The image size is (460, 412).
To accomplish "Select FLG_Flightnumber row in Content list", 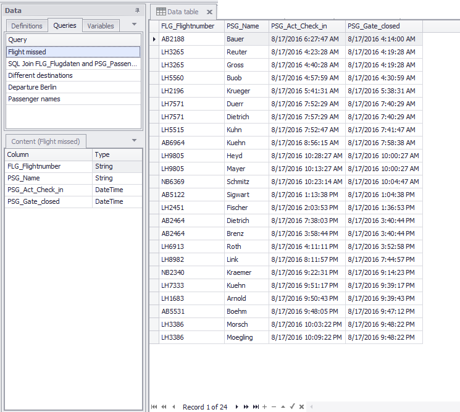I will coord(73,166).
